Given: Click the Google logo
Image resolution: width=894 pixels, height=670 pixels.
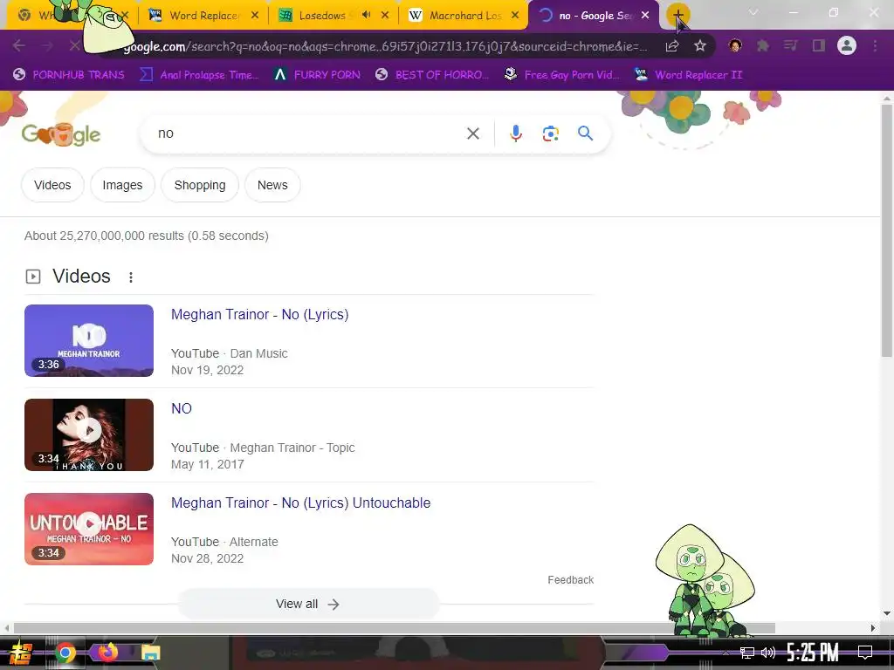Looking at the screenshot, I should coord(61,134).
